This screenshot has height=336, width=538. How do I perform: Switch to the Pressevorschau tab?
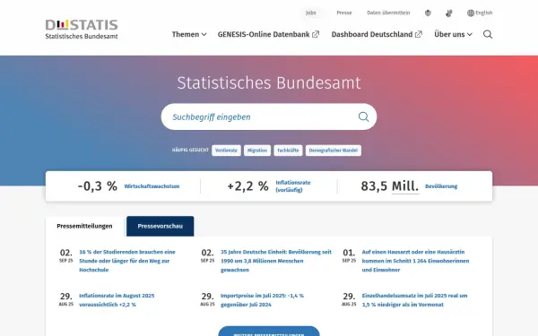[x=161, y=227]
